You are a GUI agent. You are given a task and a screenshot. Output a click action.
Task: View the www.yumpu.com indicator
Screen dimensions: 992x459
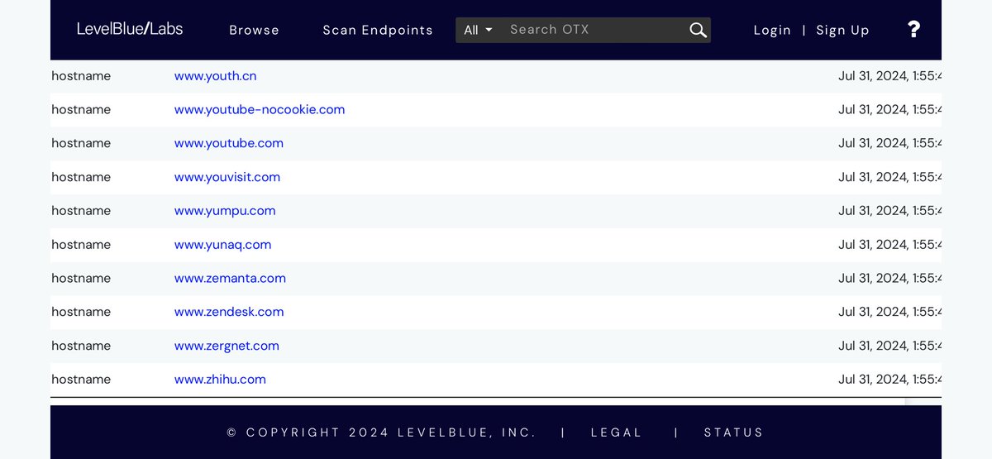tap(225, 211)
